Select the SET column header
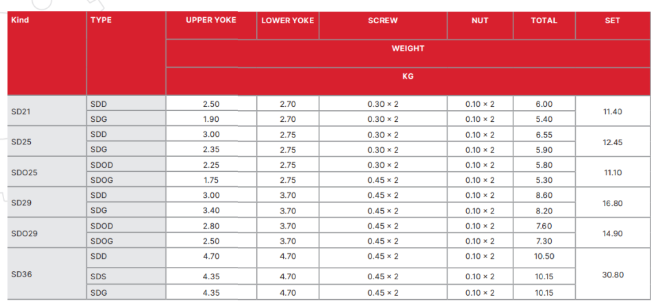The image size is (658, 306). pyautogui.click(x=612, y=21)
